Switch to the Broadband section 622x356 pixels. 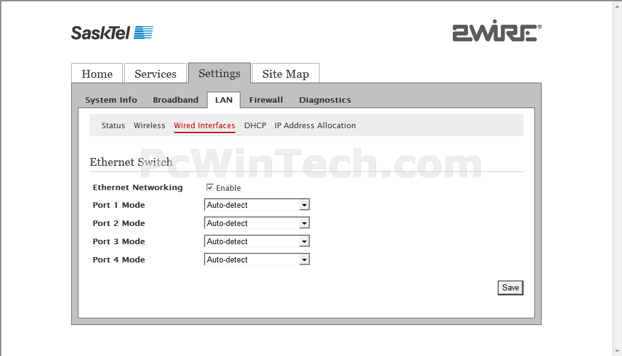175,100
